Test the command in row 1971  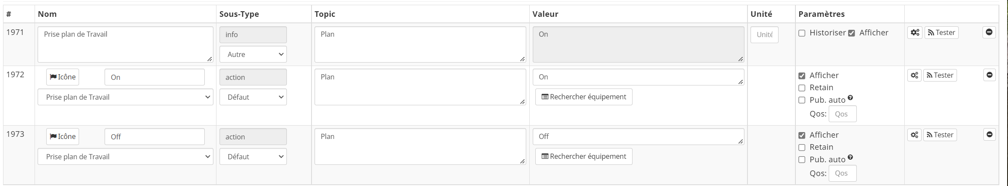coord(941,33)
